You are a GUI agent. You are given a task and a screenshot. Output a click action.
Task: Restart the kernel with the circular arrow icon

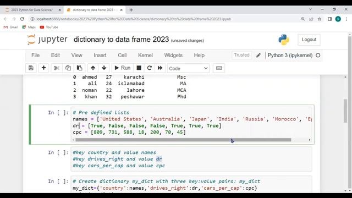[149, 68]
